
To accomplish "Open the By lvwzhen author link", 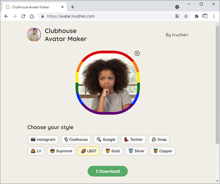I will click(x=177, y=35).
